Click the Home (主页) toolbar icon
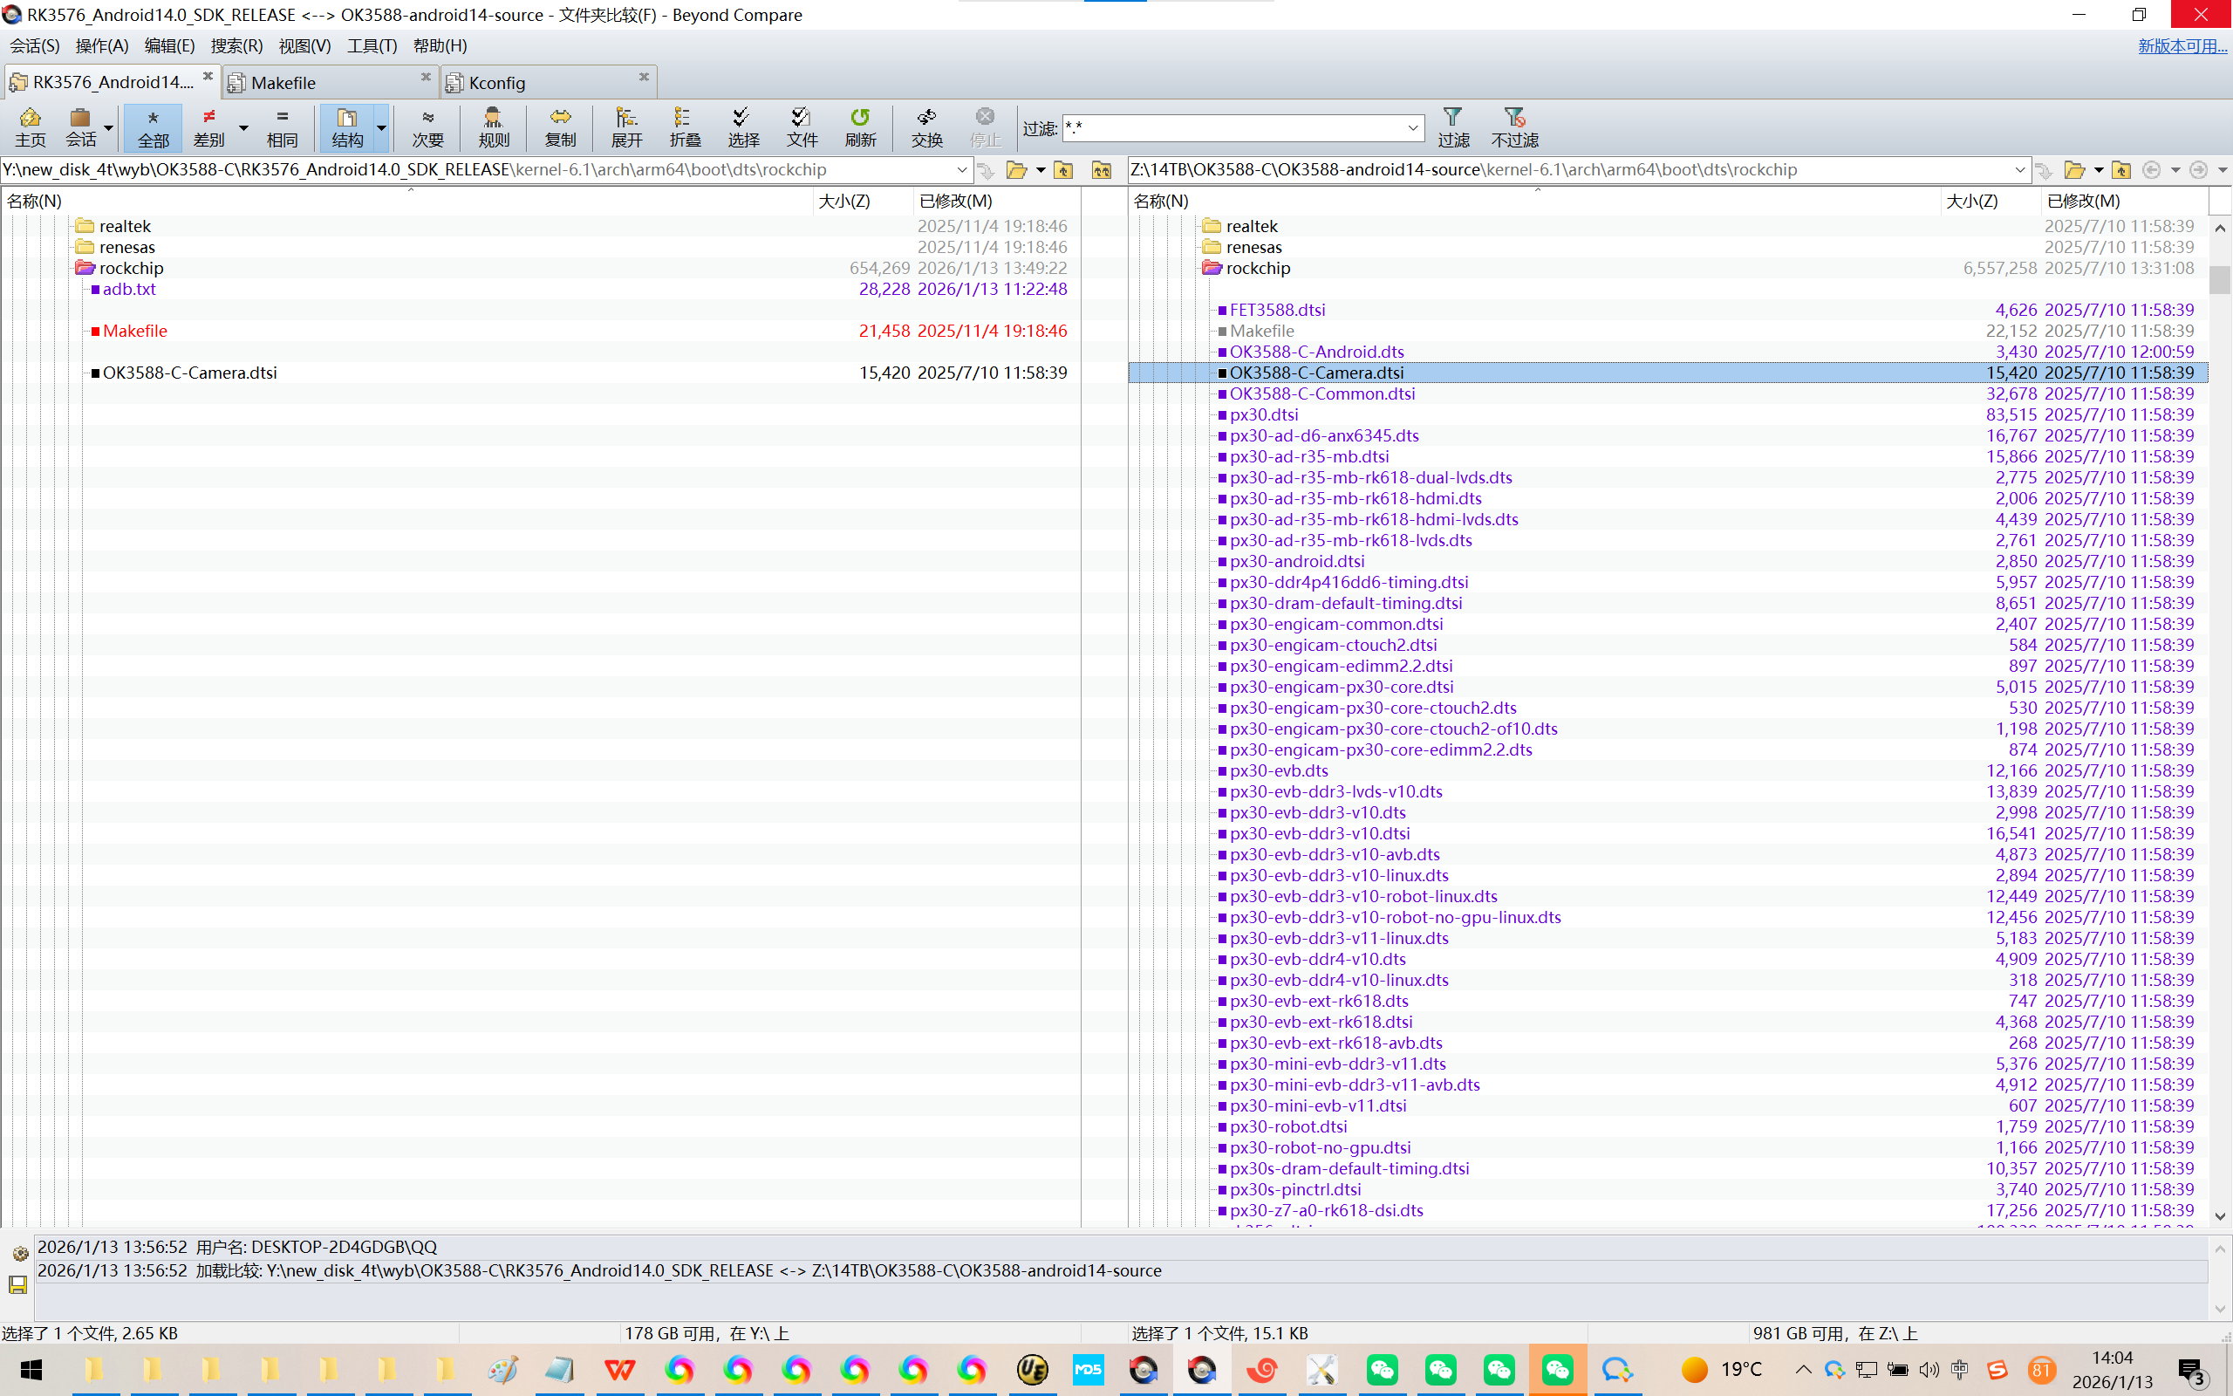2233x1396 pixels. pyautogui.click(x=30, y=127)
